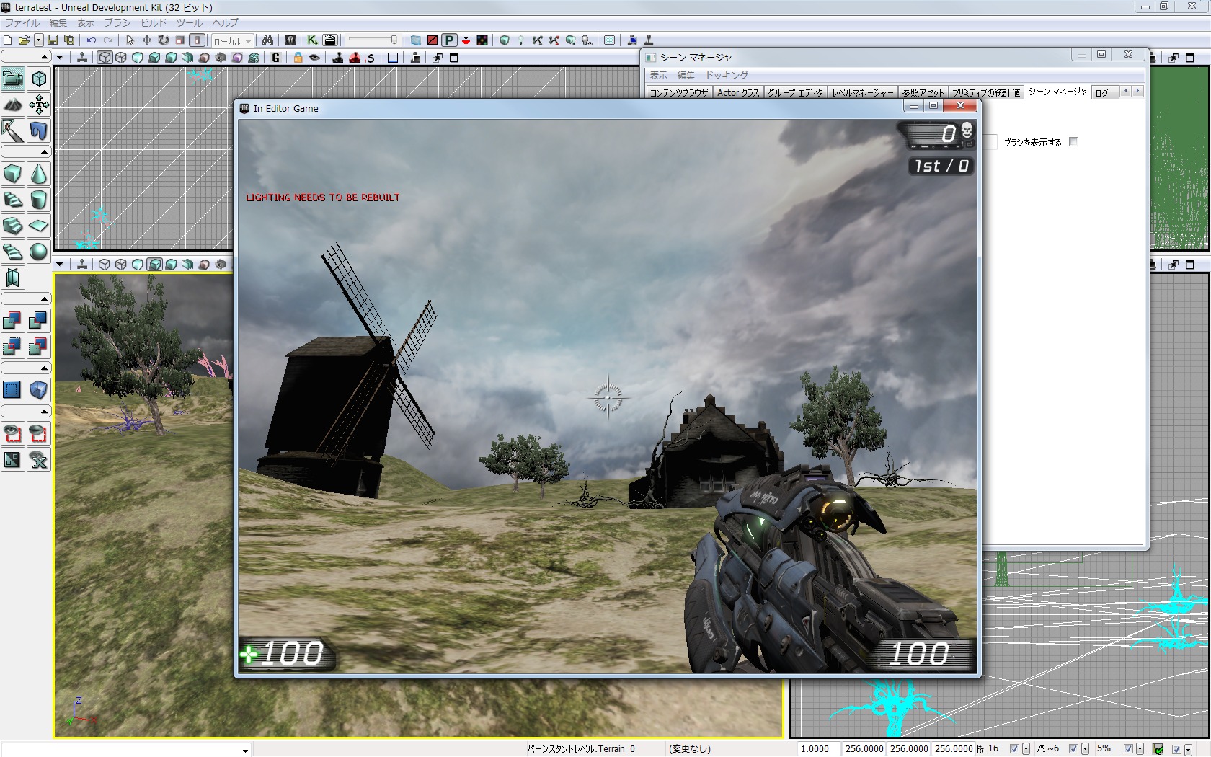
Task: Open the ドッキング menu in Scene Manager
Action: click(727, 75)
